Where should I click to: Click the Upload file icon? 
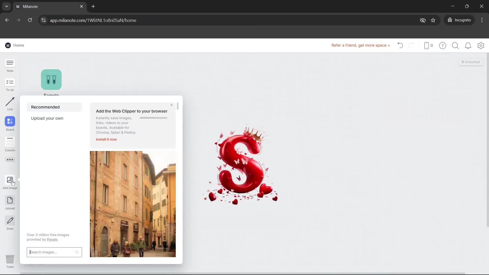tap(10, 201)
